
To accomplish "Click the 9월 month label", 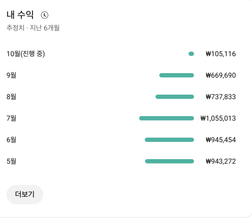I will click(x=11, y=75).
